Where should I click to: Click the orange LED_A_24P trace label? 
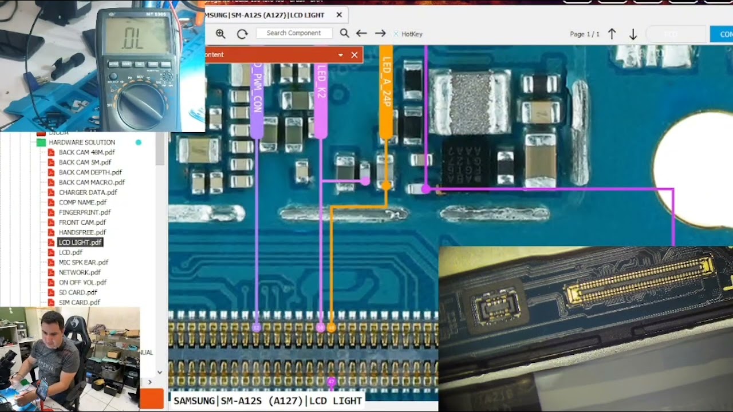(386, 92)
